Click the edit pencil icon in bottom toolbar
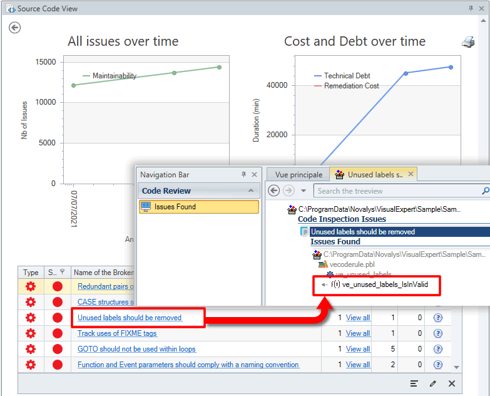Viewport: 490px width, 396px height. pos(432,383)
